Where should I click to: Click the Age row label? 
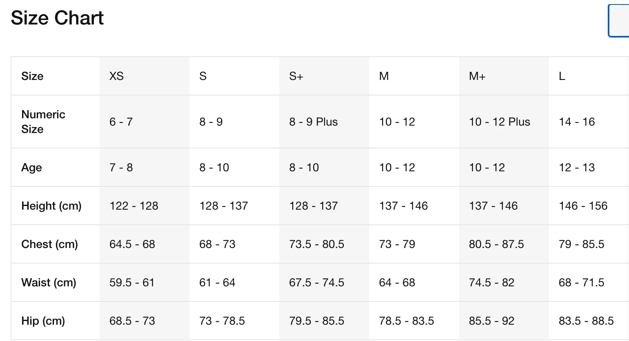[31, 168]
